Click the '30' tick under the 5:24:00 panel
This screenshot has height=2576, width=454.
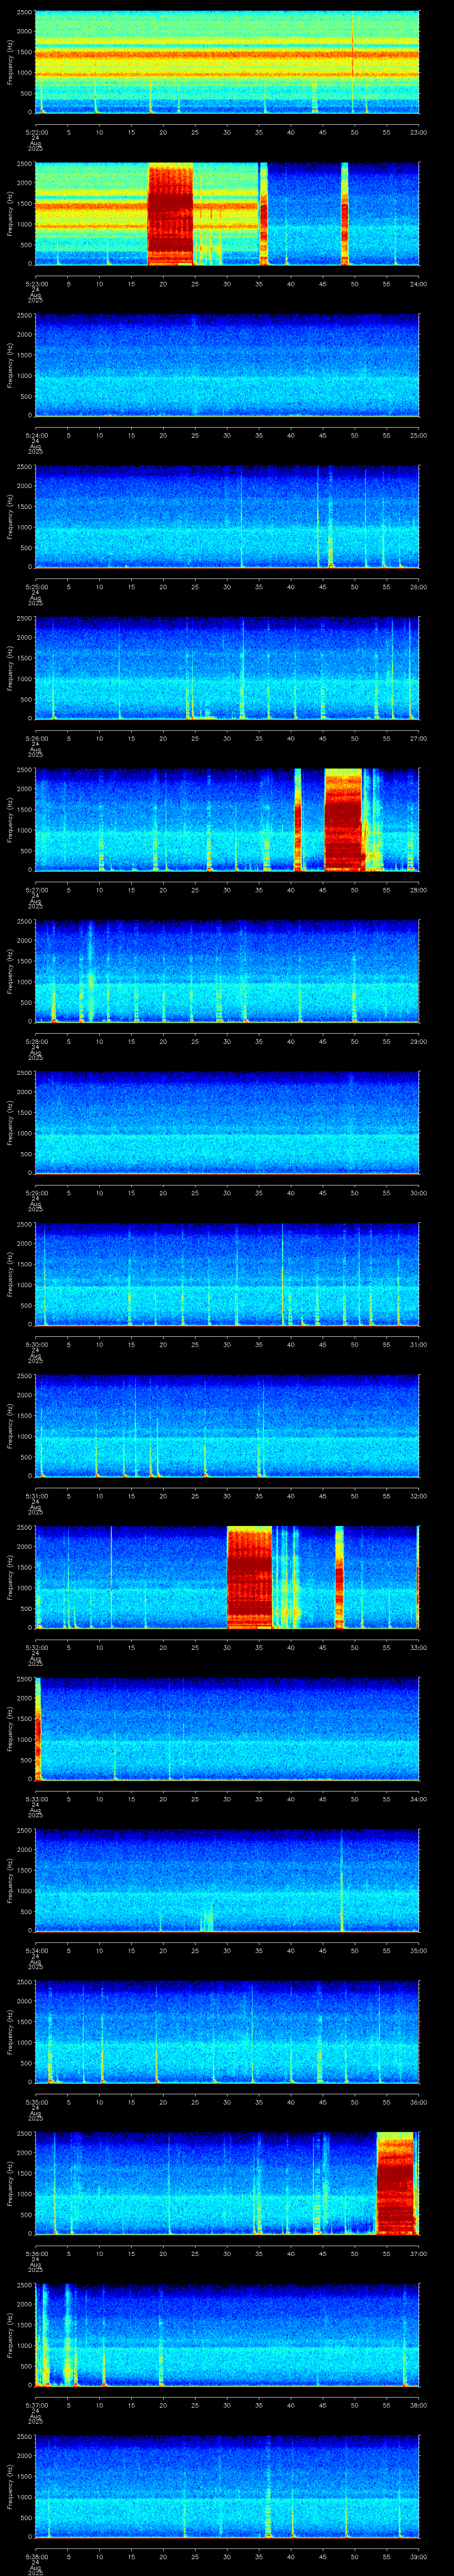point(227,434)
